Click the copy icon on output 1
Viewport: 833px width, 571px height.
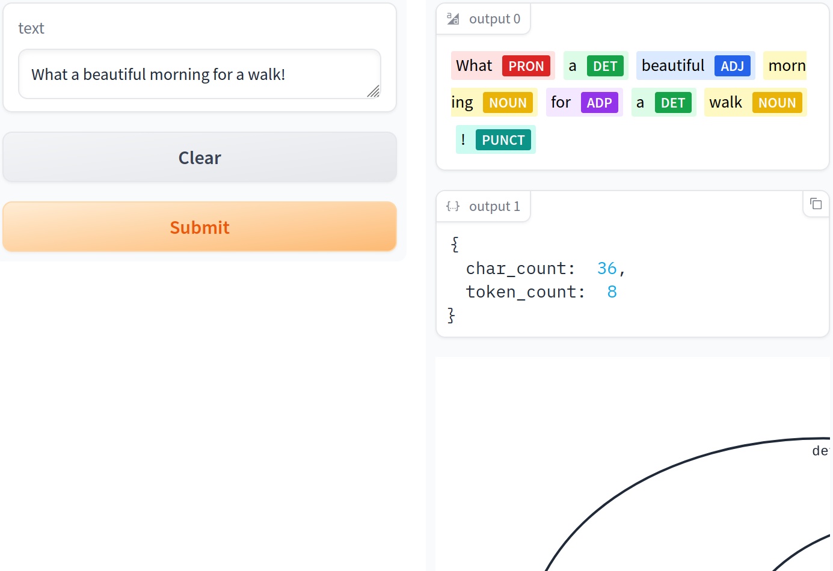point(816,204)
